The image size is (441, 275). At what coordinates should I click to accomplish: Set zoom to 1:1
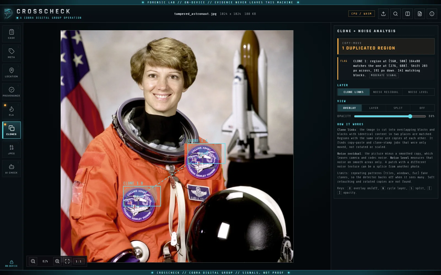(x=79, y=261)
